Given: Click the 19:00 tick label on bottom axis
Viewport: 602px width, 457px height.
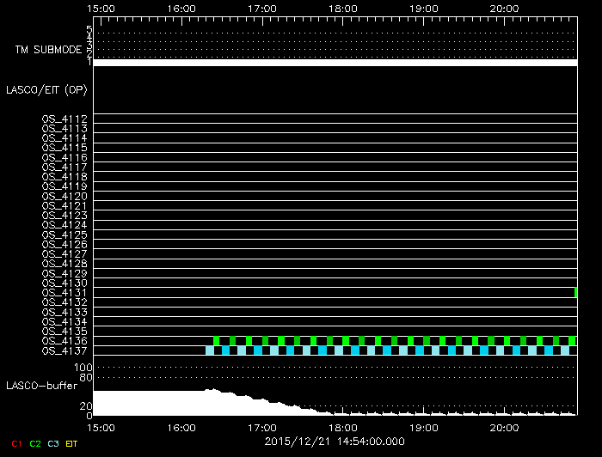Looking at the screenshot, I should (x=423, y=427).
